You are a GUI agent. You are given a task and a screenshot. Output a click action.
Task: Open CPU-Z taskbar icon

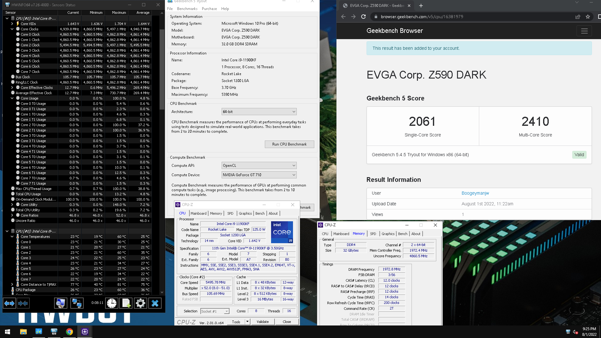[x=85, y=332]
